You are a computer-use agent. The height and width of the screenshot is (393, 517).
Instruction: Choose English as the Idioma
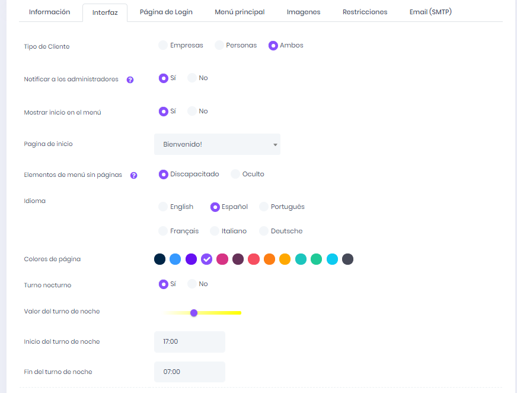pyautogui.click(x=163, y=207)
